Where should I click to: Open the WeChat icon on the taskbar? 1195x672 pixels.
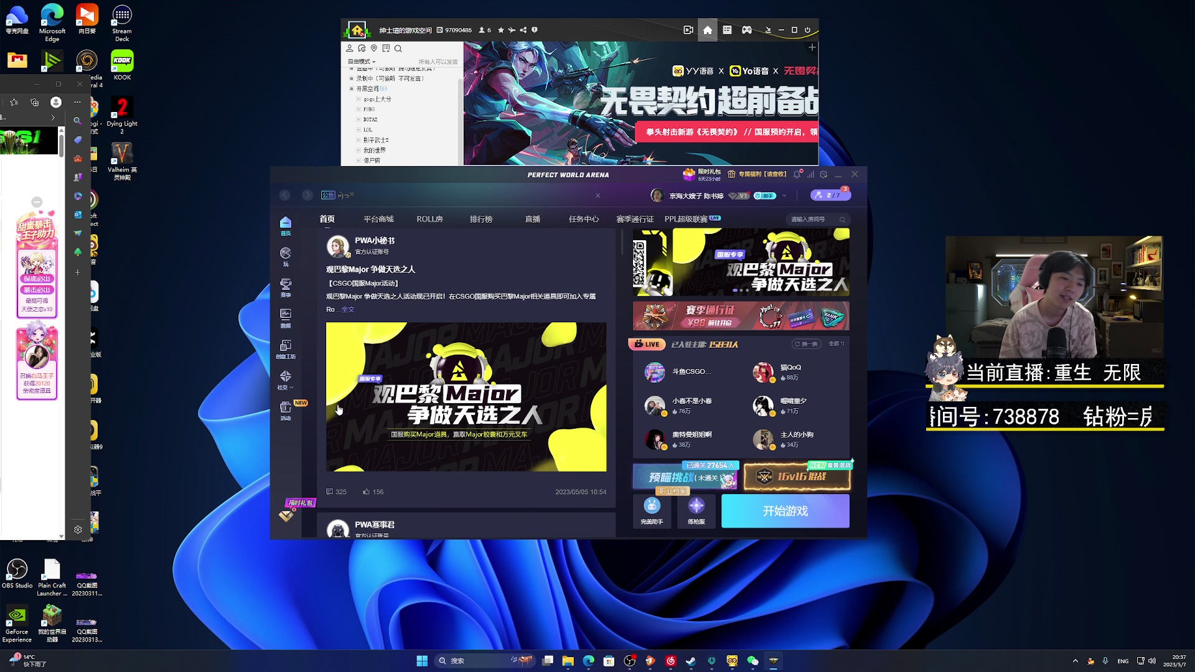click(752, 661)
